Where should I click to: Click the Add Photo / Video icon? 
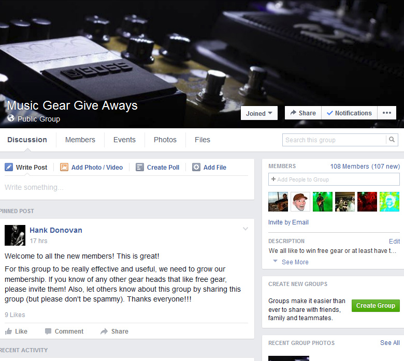tap(64, 167)
